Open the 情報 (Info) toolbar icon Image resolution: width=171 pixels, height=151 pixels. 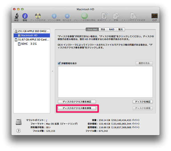click(25, 16)
